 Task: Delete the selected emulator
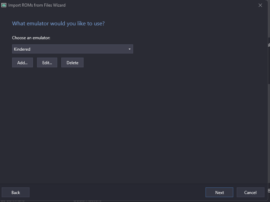point(72,63)
